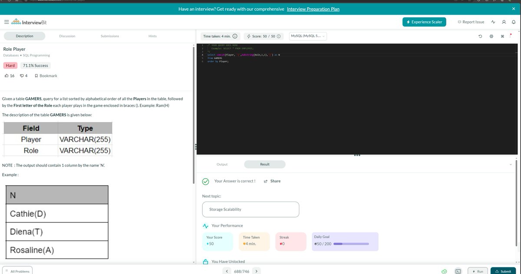This screenshot has height=274, width=521.
Task: Close the interview preparation banner
Action: click(513, 9)
